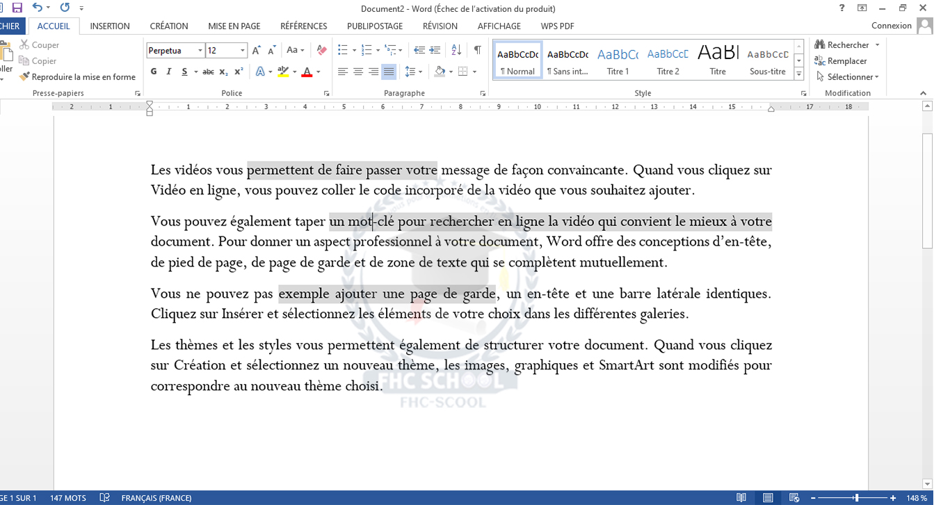Redo the last action
This screenshot has width=950, height=505.
tap(65, 8)
